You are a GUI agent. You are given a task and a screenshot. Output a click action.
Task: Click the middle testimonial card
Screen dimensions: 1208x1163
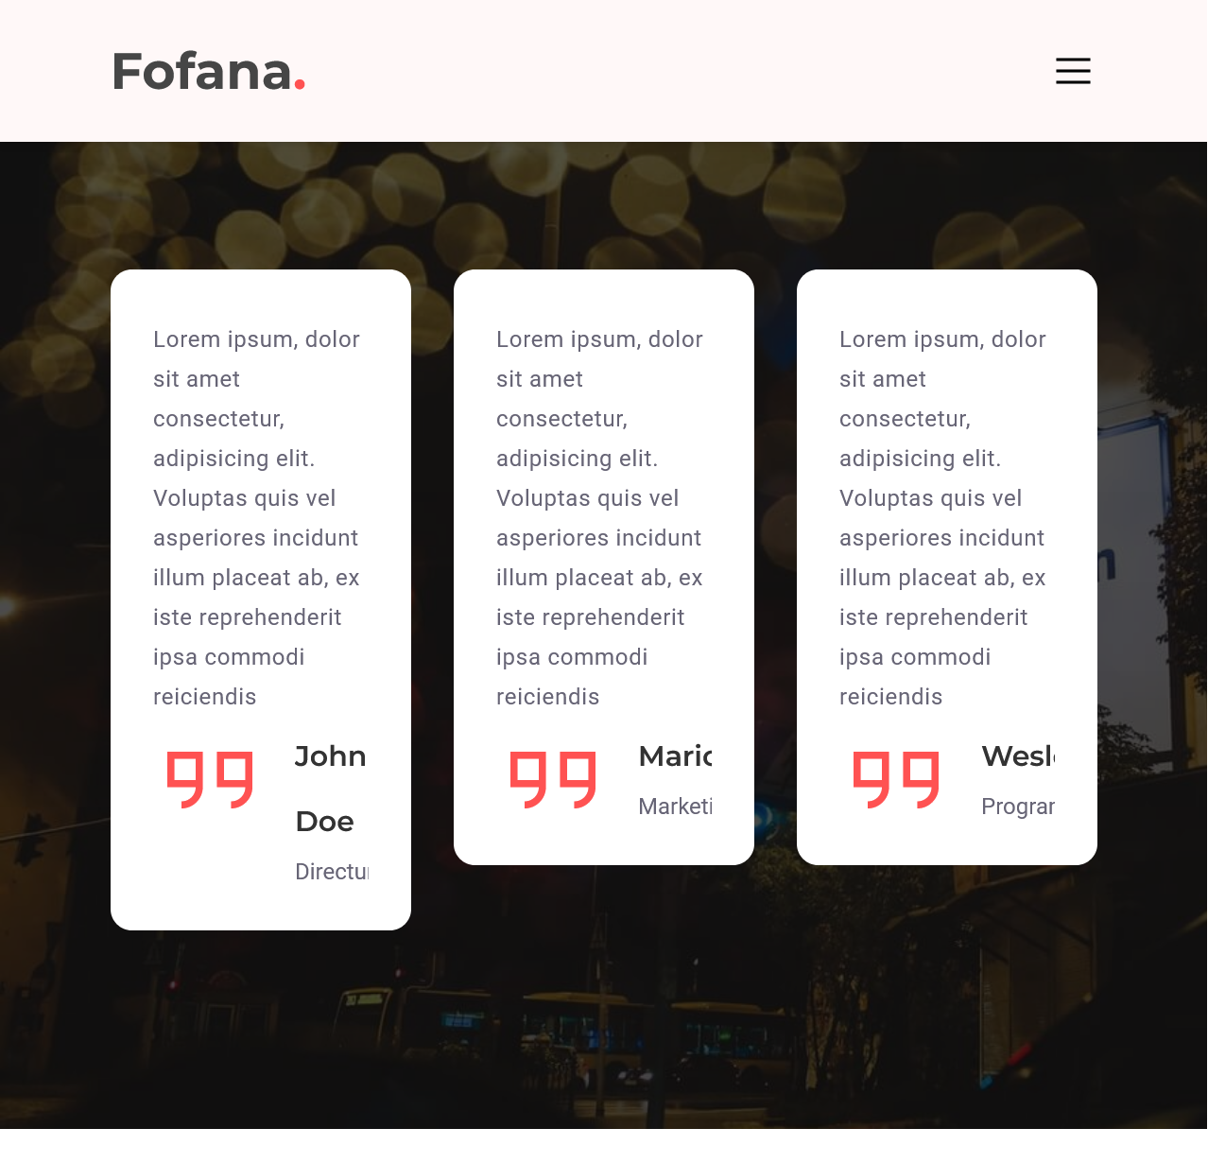(604, 567)
